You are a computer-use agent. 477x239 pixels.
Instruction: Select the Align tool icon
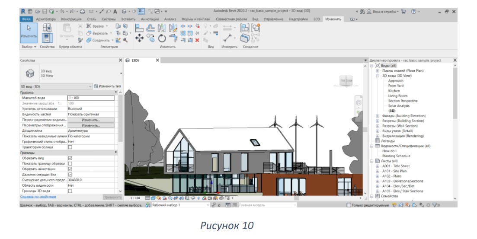coord(139,28)
